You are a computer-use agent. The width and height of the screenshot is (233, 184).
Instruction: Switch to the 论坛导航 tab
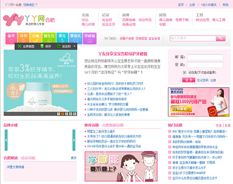coord(28,158)
